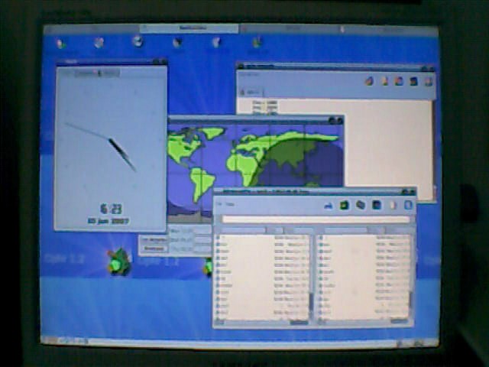
Task: Click the upper button in the small dialog behind the file manager
Action: [153, 239]
